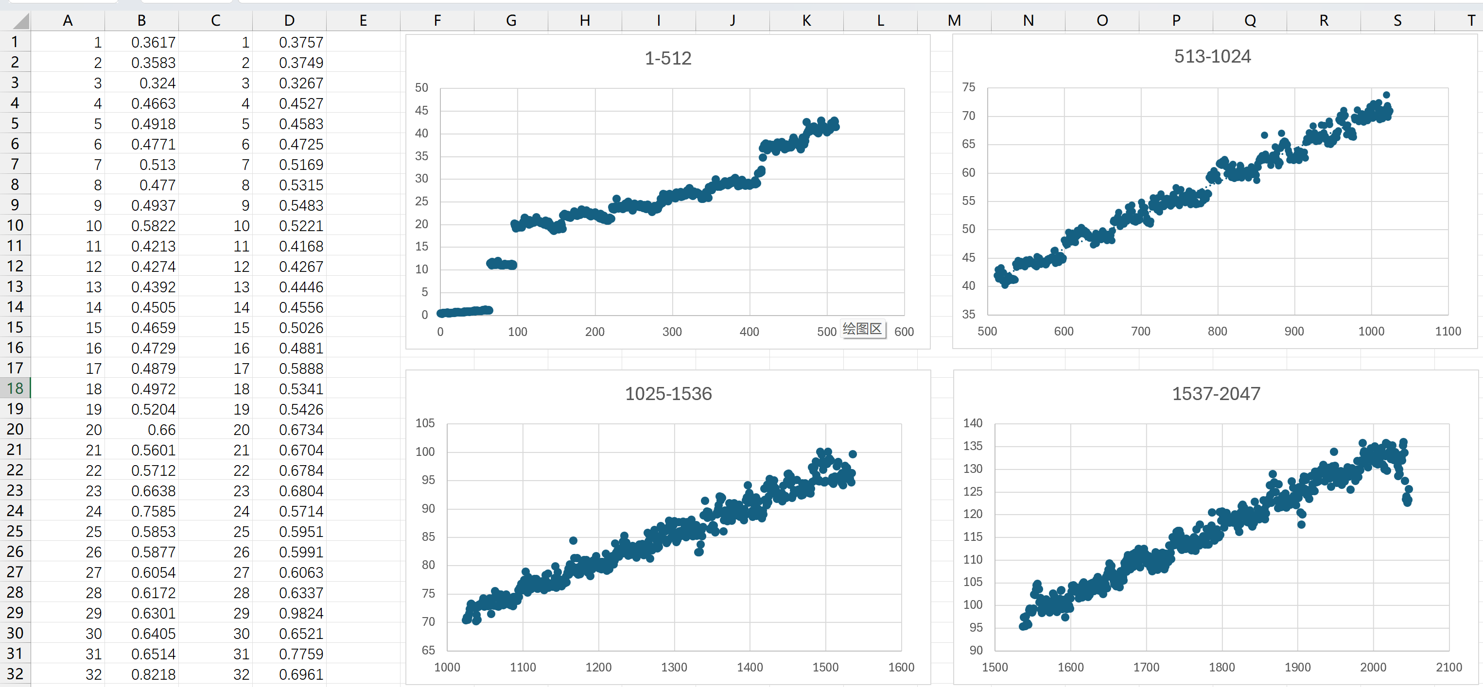Select the "1-512" chart title
1483x687 pixels.
tap(668, 58)
